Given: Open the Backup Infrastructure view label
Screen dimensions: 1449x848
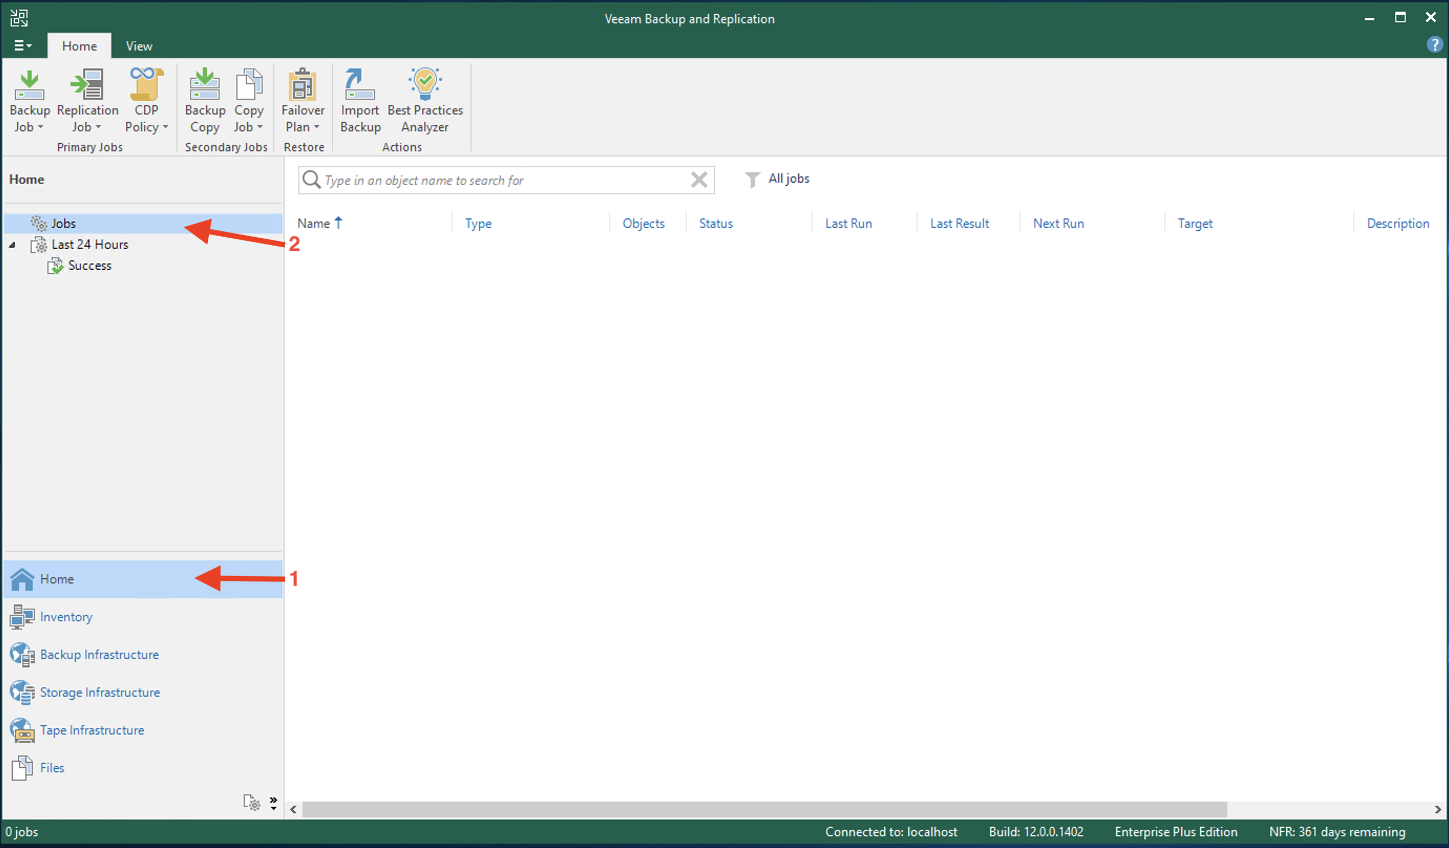Looking at the screenshot, I should pos(99,655).
